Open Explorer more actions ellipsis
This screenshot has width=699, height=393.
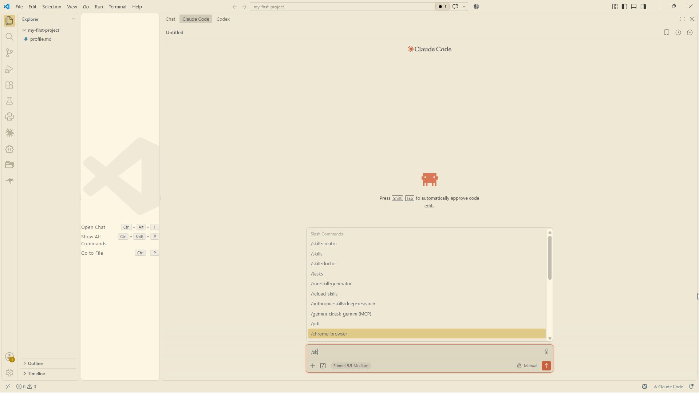73,19
